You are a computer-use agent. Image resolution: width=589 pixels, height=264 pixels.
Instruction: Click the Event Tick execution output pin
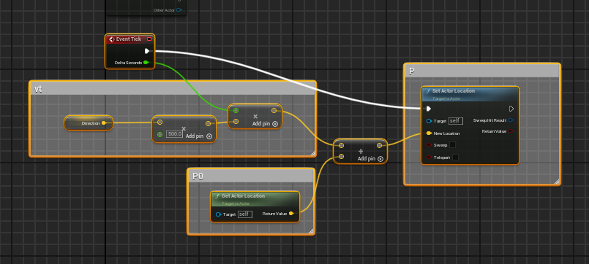[147, 51]
